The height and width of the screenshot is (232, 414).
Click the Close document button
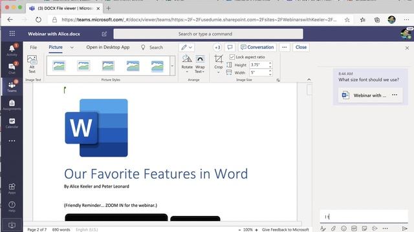pyautogui.click(x=301, y=47)
